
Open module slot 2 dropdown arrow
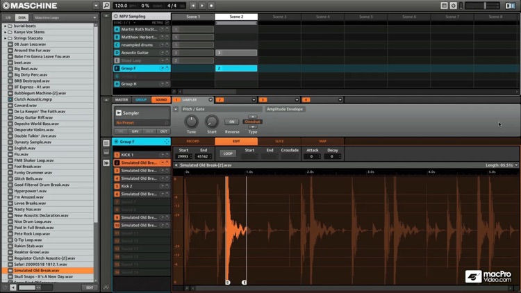(254, 100)
